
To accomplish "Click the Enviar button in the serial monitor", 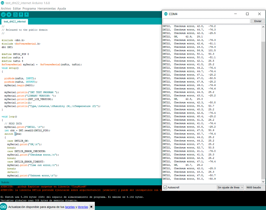I will click(x=258, y=21).
